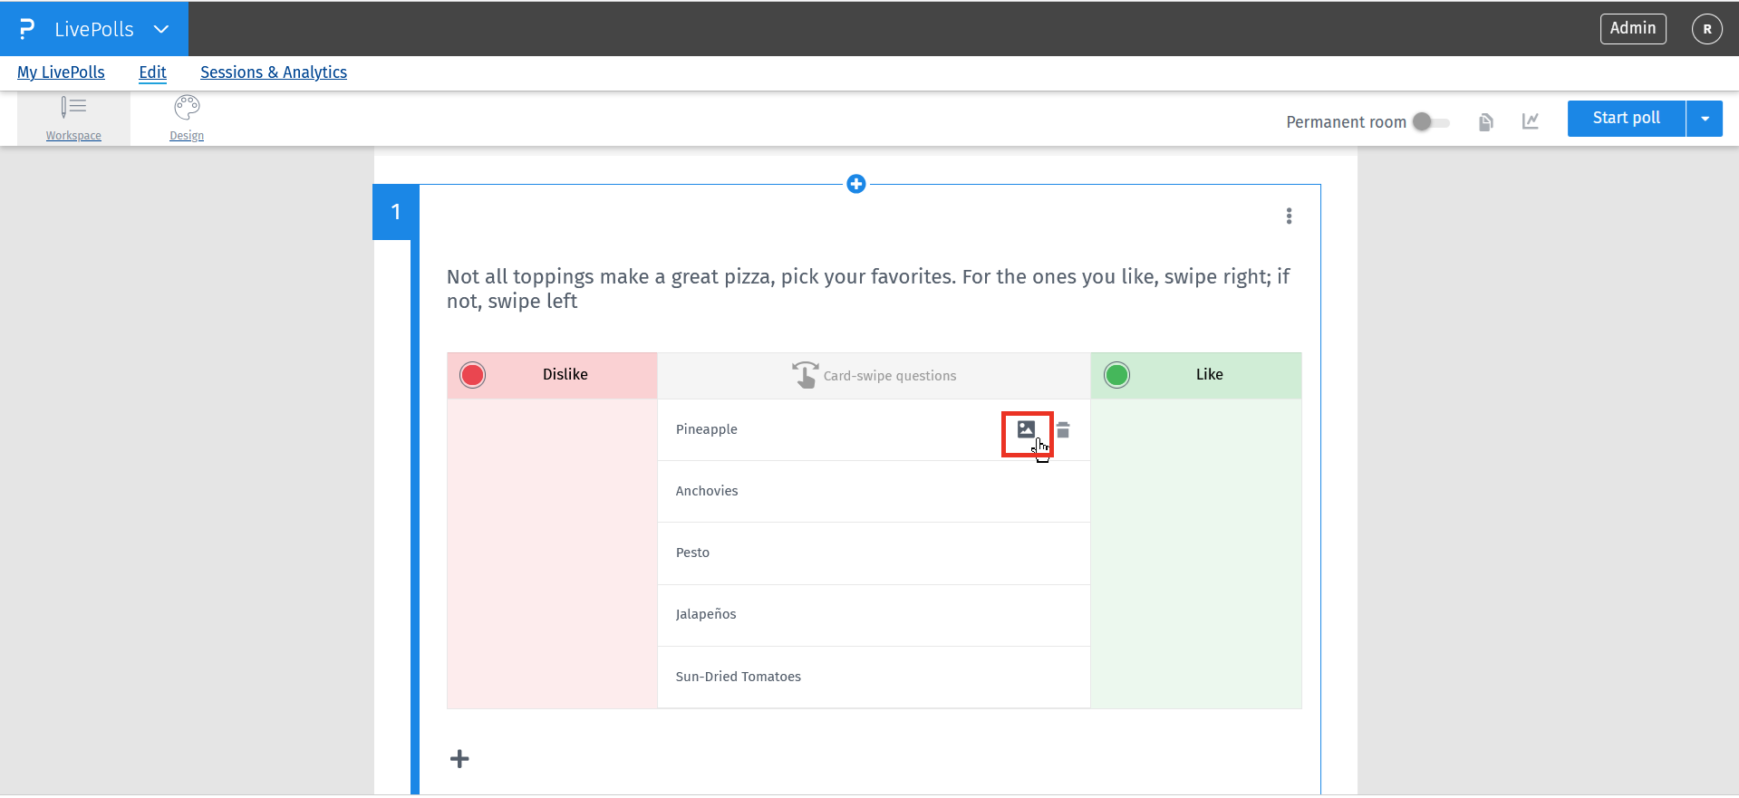Image resolution: width=1739 pixels, height=798 pixels.
Task: Click the red Dislike color circle
Action: tap(473, 375)
